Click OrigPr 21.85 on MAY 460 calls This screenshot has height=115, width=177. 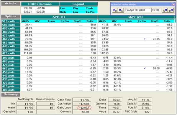click(x=156, y=39)
